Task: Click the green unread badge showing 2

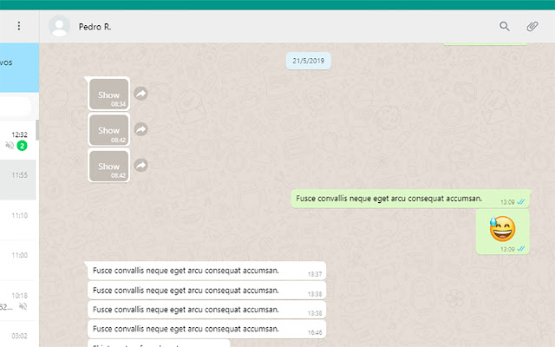Action: tap(22, 146)
